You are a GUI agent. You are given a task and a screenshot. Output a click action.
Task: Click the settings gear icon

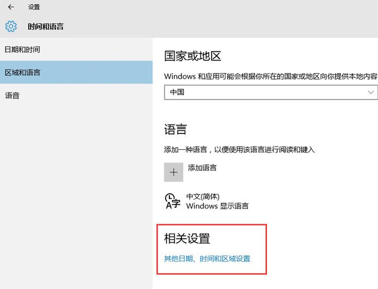tap(11, 26)
